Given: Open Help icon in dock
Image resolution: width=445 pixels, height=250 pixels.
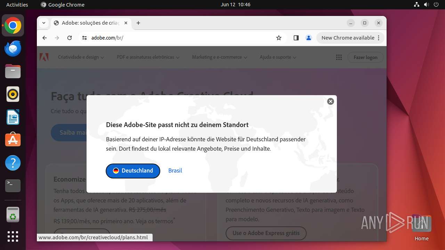Looking at the screenshot, I should click(x=13, y=163).
